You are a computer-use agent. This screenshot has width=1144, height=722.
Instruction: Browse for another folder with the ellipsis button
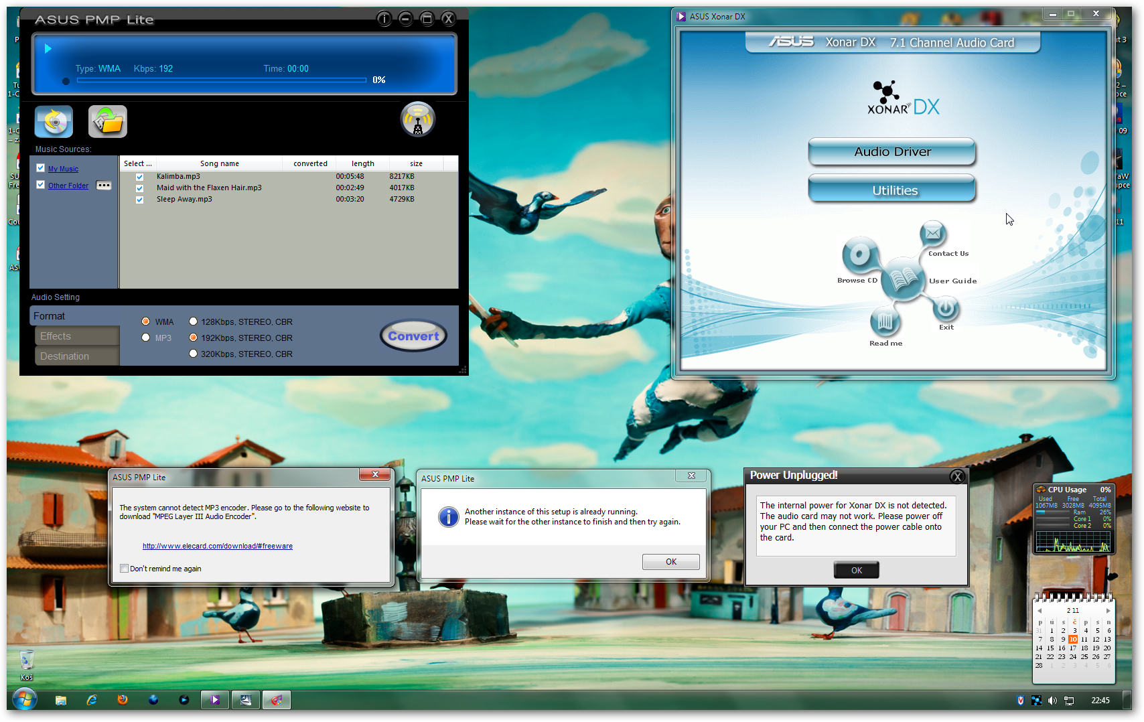click(x=104, y=186)
